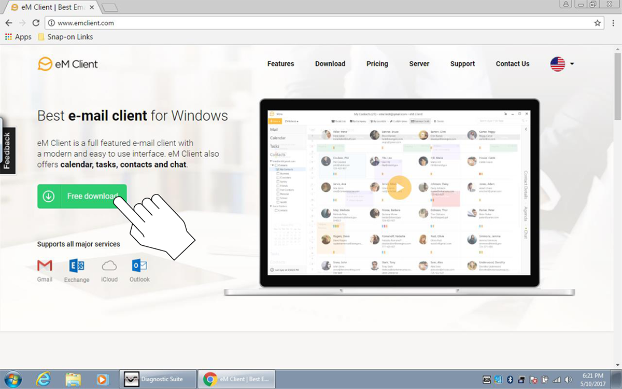Open the Support menu item

pos(462,64)
